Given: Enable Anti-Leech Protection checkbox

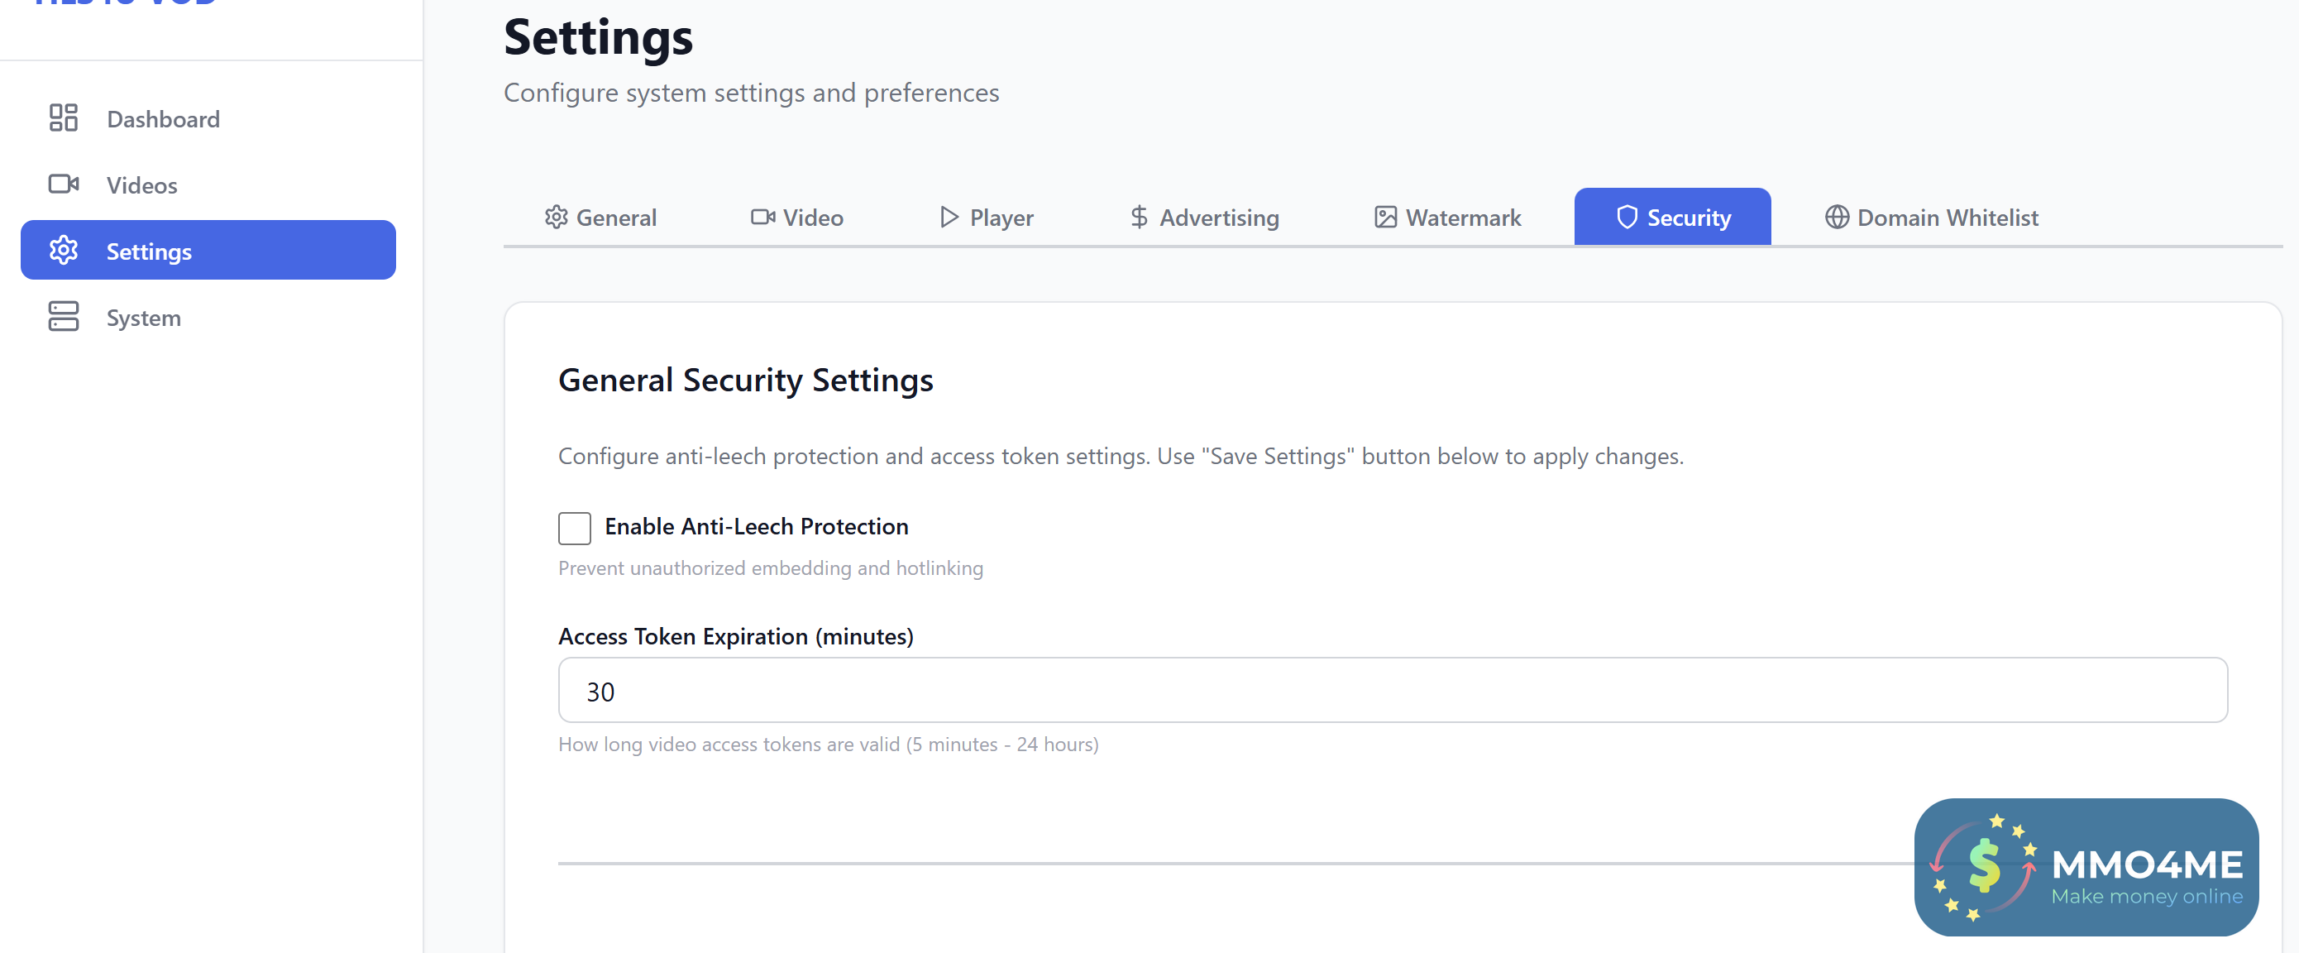Looking at the screenshot, I should coord(574,528).
